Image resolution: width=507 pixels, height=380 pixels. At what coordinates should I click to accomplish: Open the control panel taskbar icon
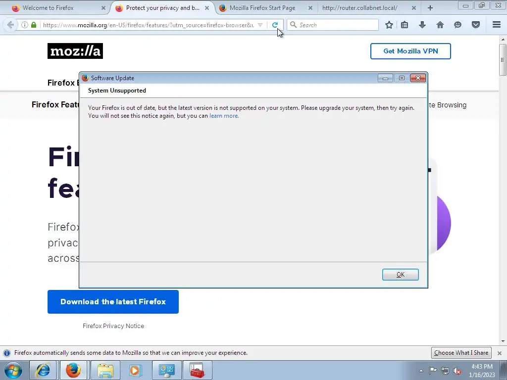pyautogui.click(x=166, y=370)
